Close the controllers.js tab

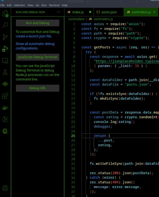(x=154, y=12)
